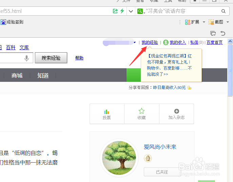Image resolution: width=233 pixels, height=182 pixels.
Task: Click the vertical scrollbar thumb
Action: point(230,70)
